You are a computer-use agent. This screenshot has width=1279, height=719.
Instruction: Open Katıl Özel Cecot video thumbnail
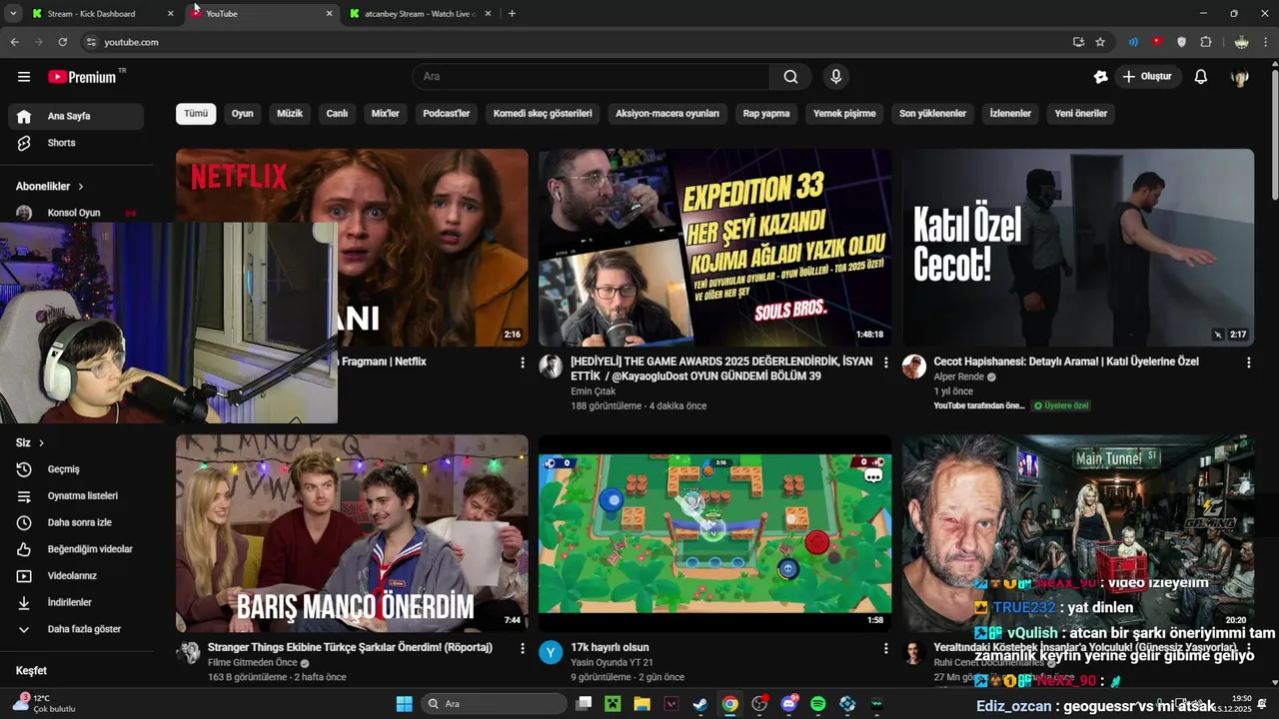point(1078,248)
